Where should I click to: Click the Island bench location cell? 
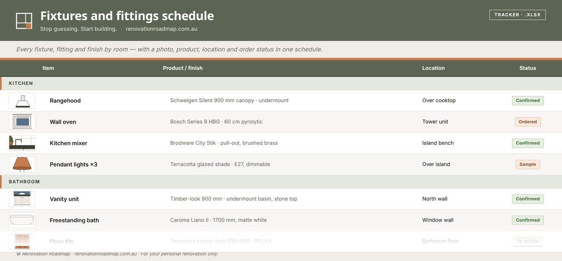pyautogui.click(x=438, y=143)
